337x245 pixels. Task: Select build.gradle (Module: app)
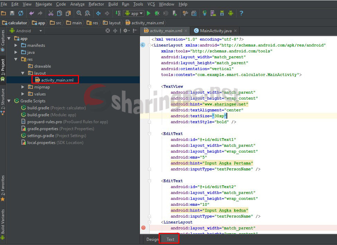(x=48, y=115)
